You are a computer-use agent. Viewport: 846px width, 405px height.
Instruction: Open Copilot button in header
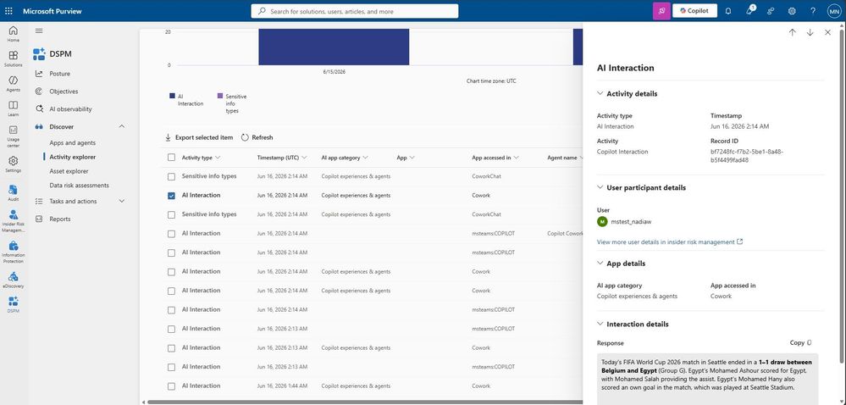click(x=694, y=11)
